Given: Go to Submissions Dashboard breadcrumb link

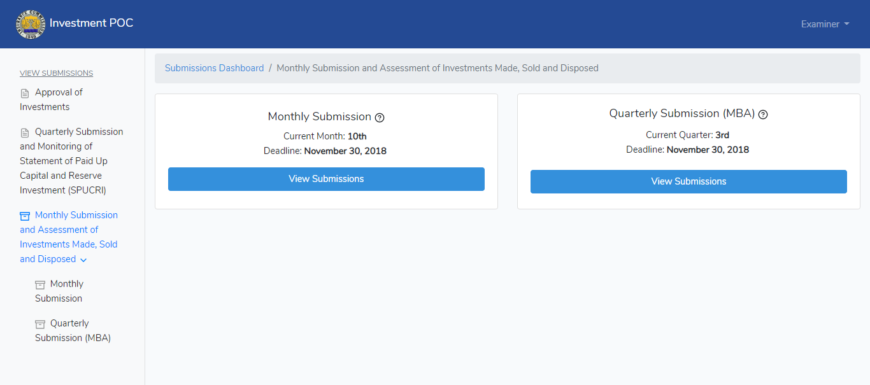Looking at the screenshot, I should point(214,68).
